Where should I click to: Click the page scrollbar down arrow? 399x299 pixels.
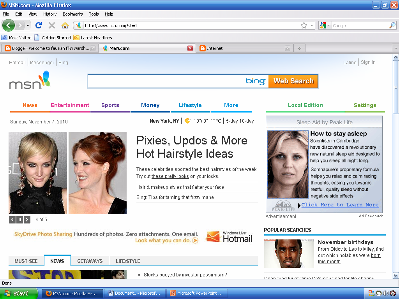point(396,275)
